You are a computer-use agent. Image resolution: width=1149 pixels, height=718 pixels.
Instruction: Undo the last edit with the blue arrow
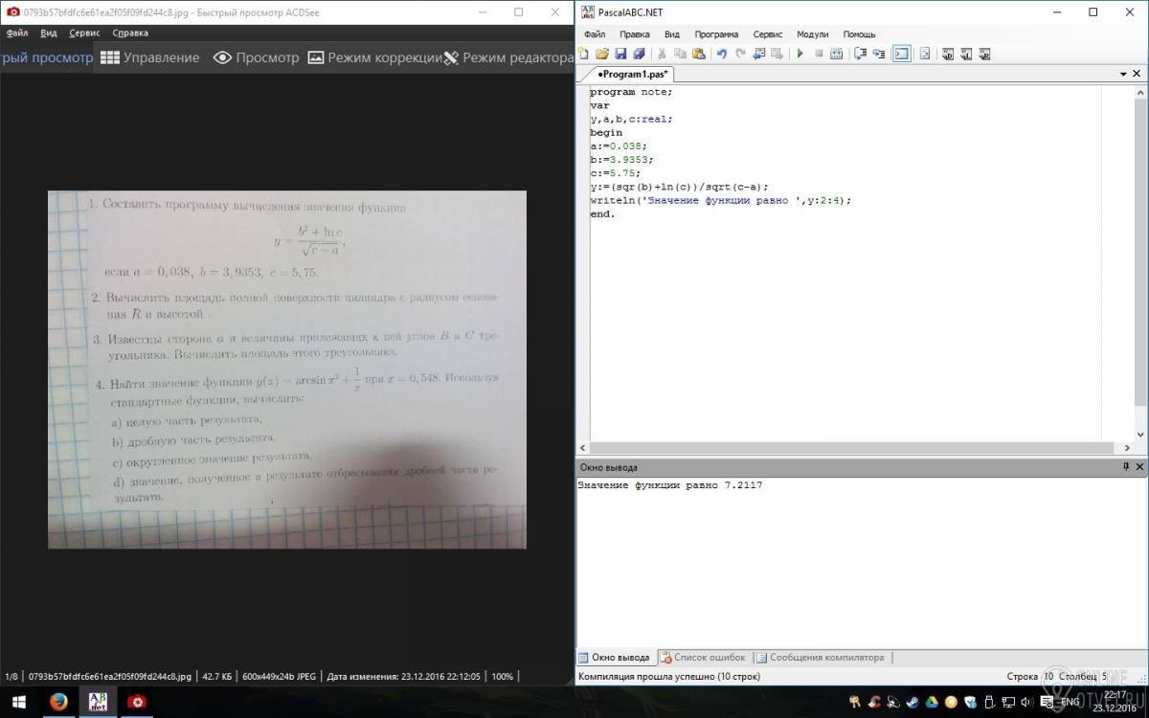(721, 54)
